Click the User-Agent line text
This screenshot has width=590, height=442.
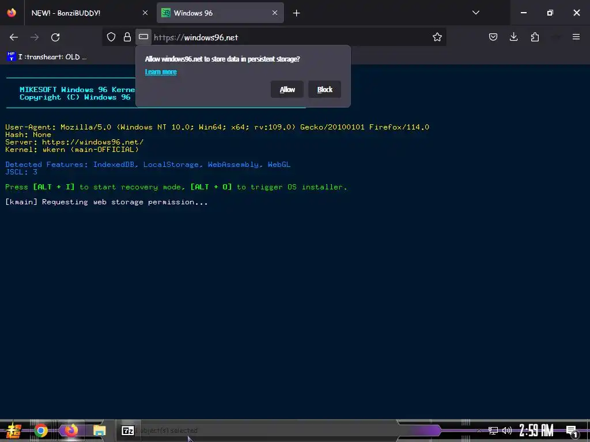click(x=217, y=127)
